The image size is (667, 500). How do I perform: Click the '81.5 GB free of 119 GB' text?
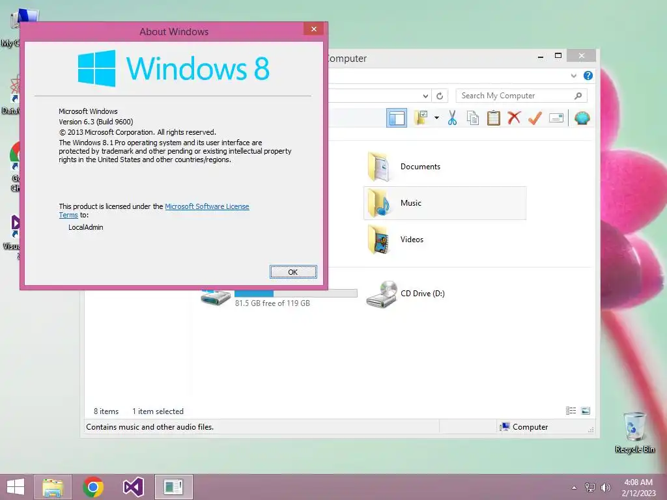coord(272,303)
